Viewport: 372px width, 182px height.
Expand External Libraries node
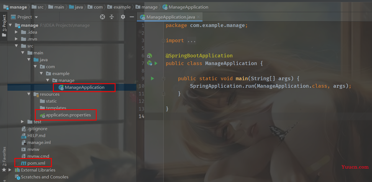tap(10, 170)
